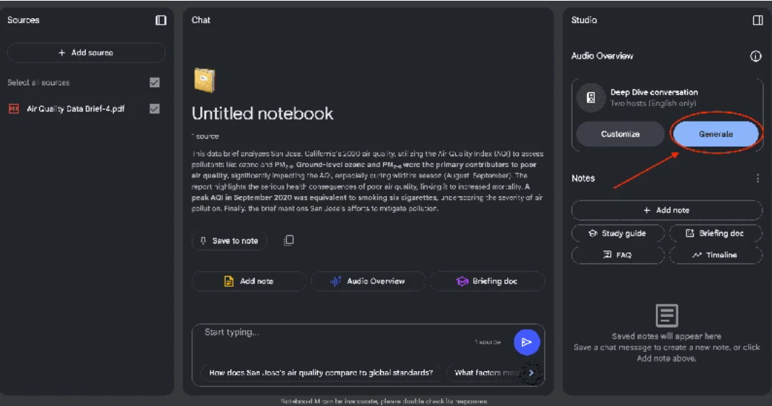Uncheck Air Quality Data Brief-4.pdf checkbox
The image size is (772, 406).
coord(155,109)
